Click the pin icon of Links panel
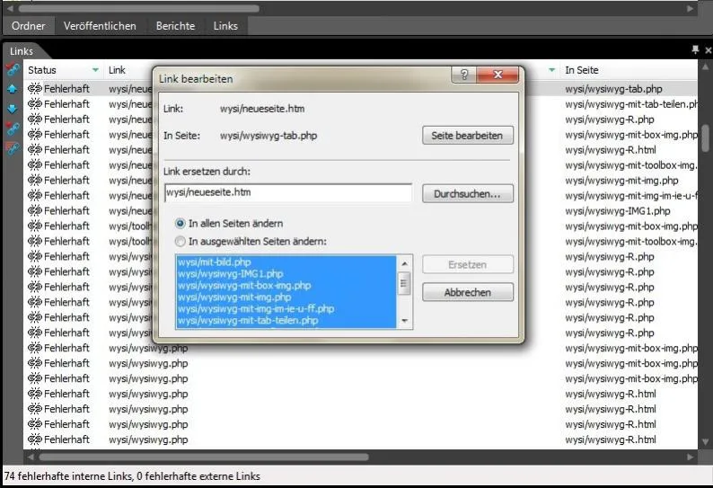The width and height of the screenshot is (713, 488). 695,49
